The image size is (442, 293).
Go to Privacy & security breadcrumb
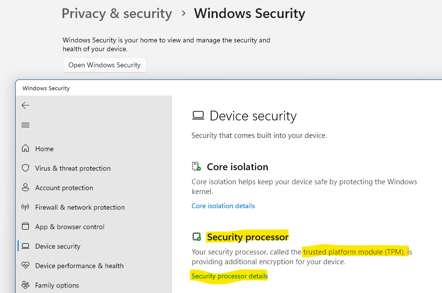[x=117, y=14]
